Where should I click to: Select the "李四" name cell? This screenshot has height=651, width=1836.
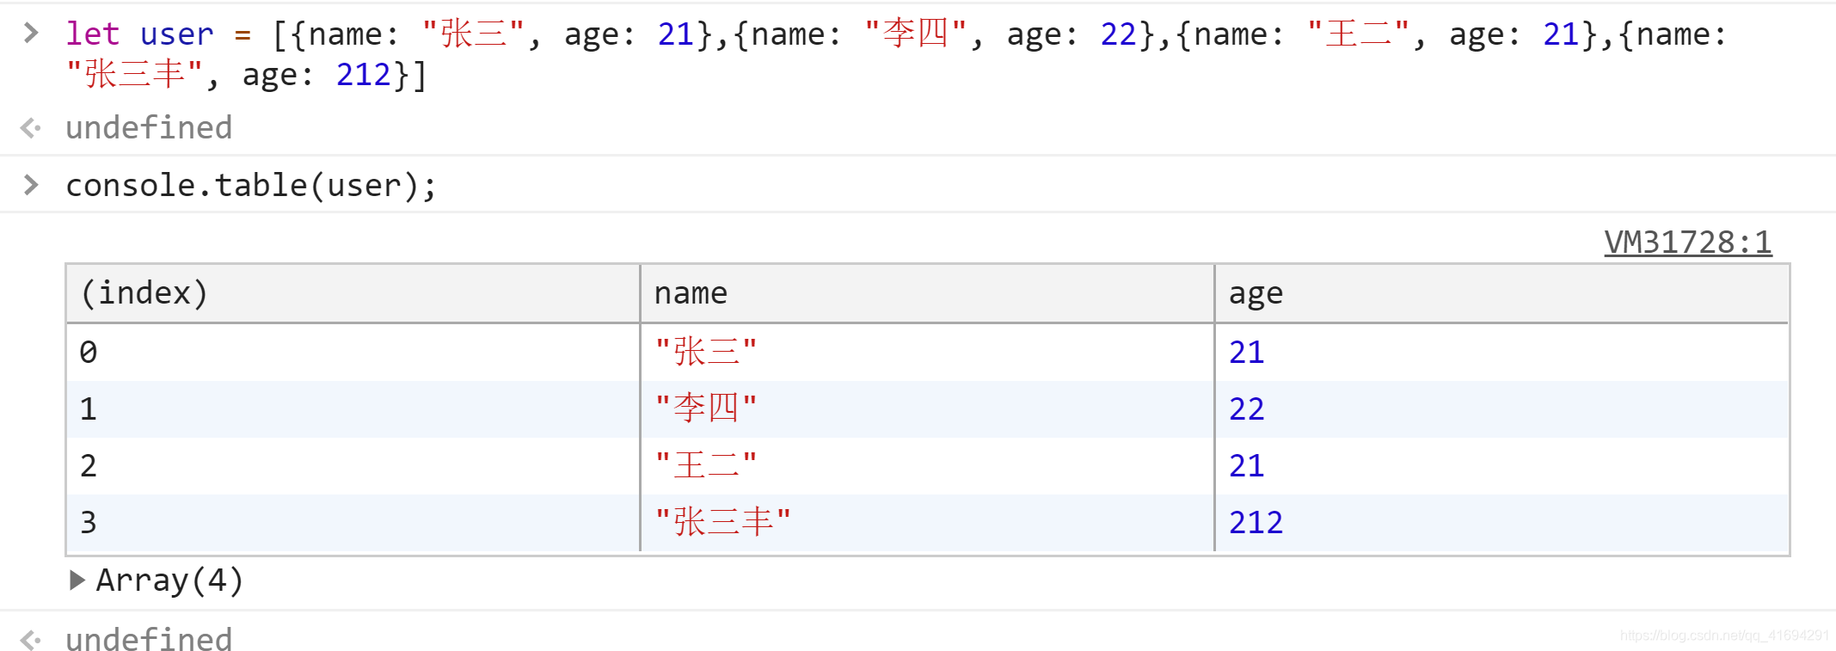coord(927,409)
